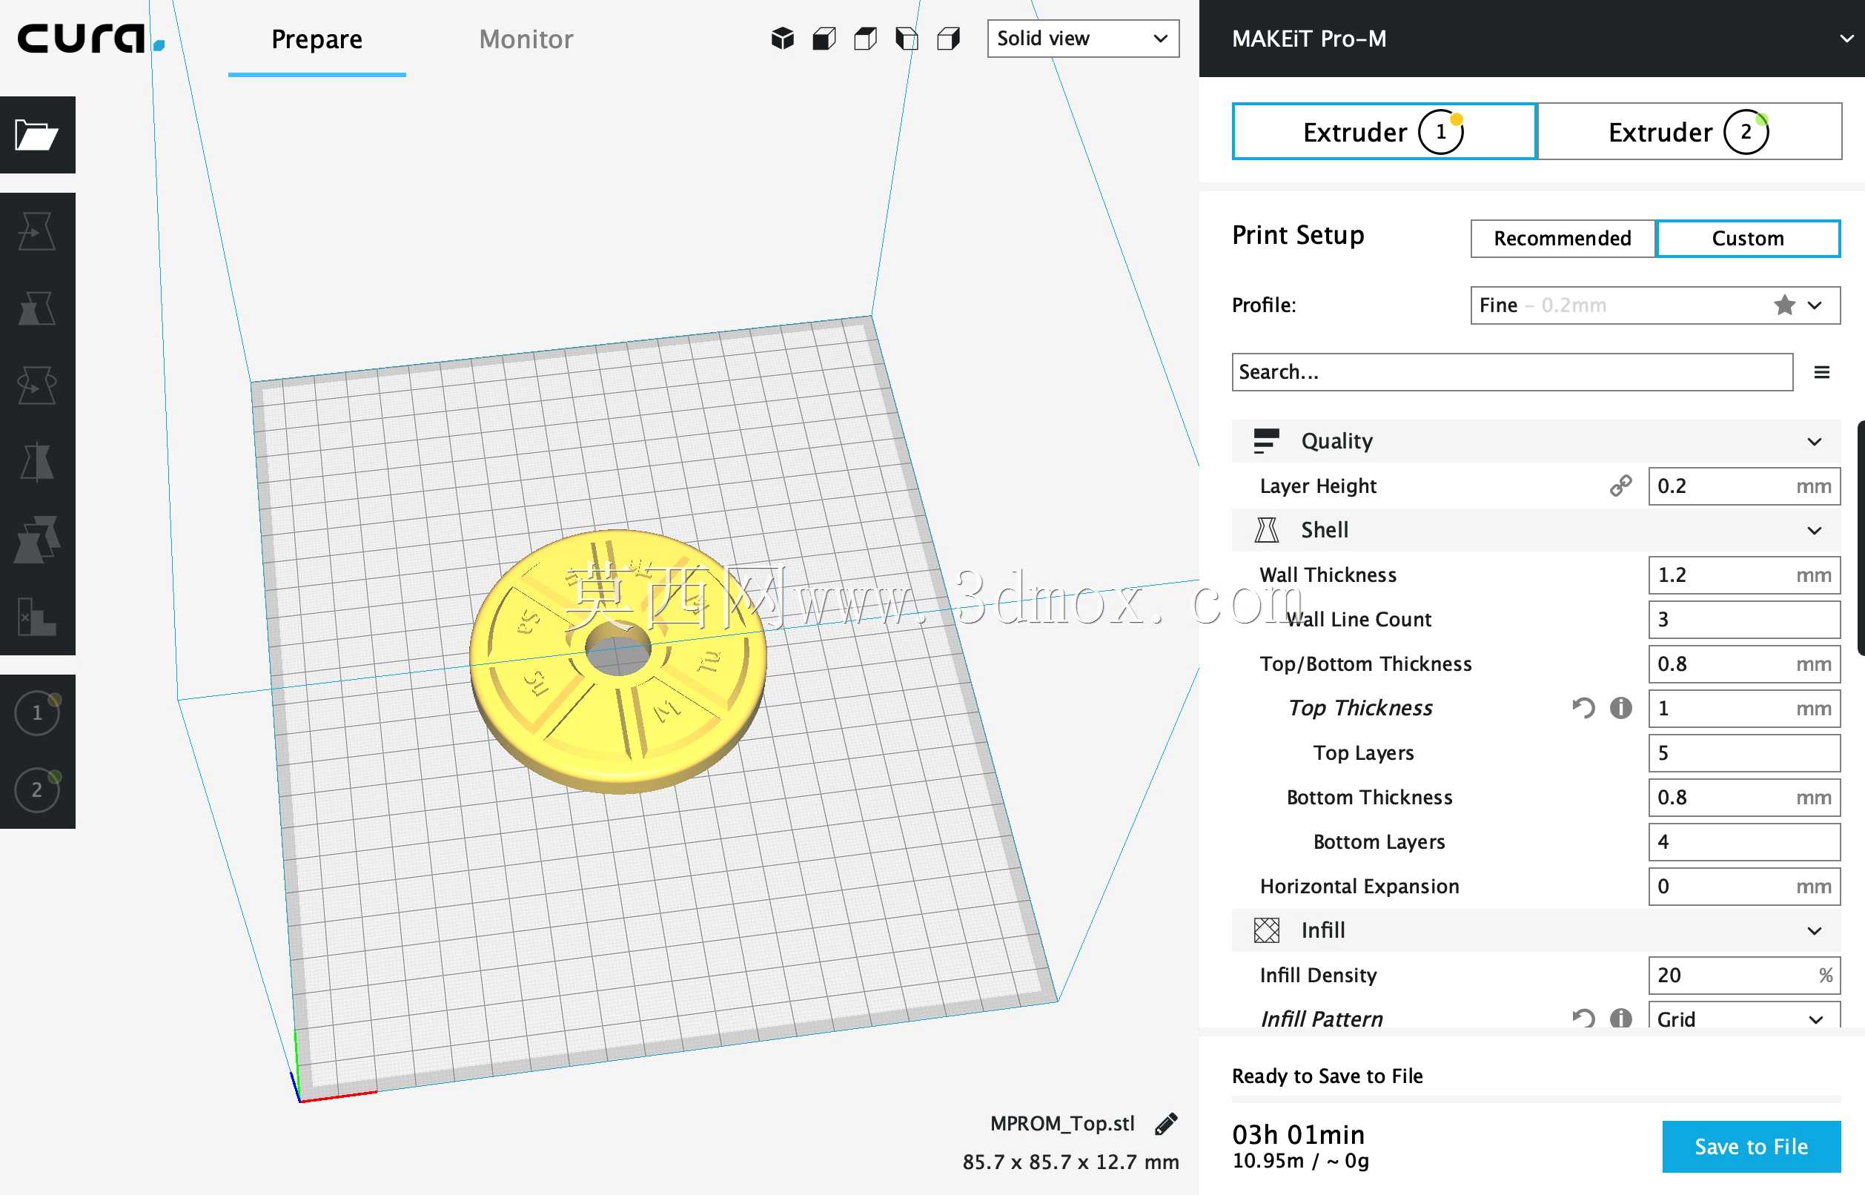Edit the Wall Line Count value
The width and height of the screenshot is (1865, 1195).
tap(1744, 619)
